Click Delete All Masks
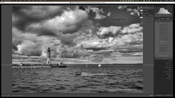 165,58
